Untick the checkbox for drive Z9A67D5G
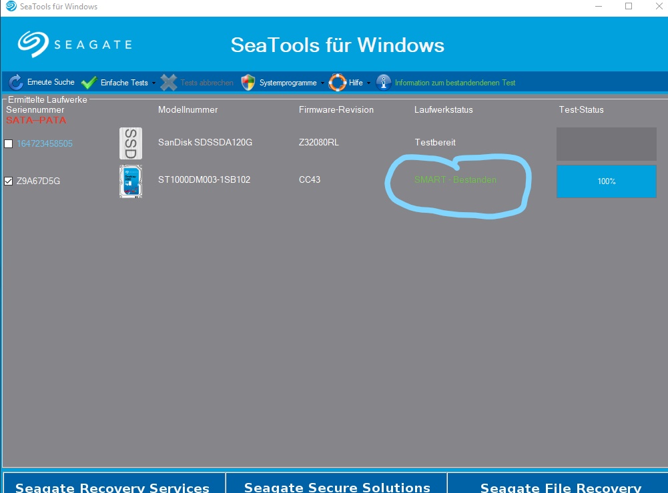 tap(9, 181)
